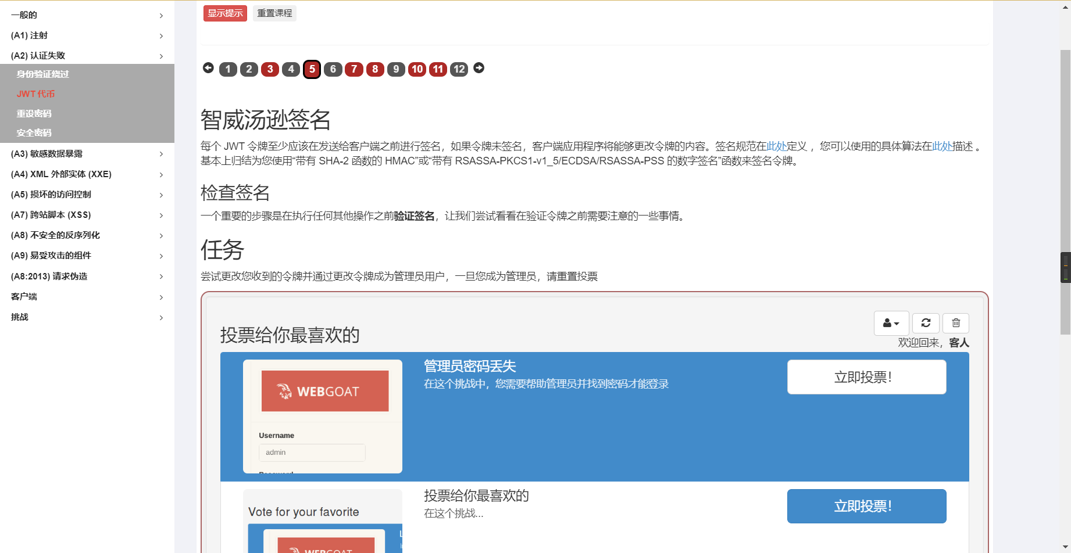The width and height of the screenshot is (1071, 553).
Task: Jump to lesson page 10
Action: (417, 69)
